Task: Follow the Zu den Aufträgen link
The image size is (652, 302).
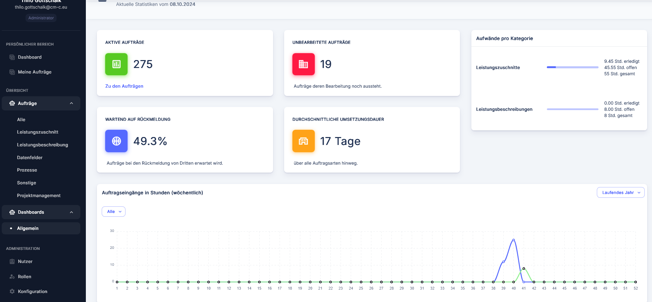Action: point(124,86)
